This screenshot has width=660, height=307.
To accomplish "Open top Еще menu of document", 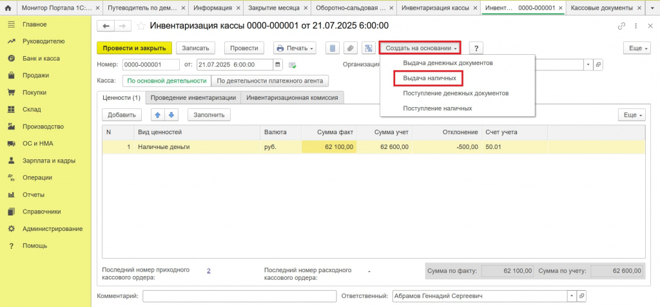I will [637, 48].
